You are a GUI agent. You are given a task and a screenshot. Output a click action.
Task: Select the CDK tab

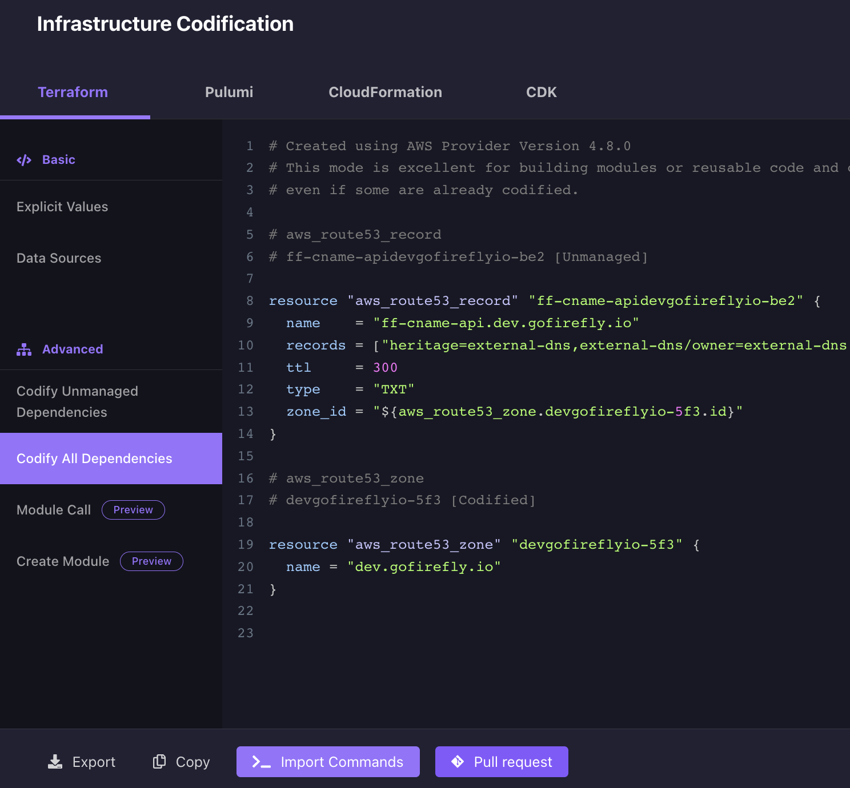tap(541, 93)
